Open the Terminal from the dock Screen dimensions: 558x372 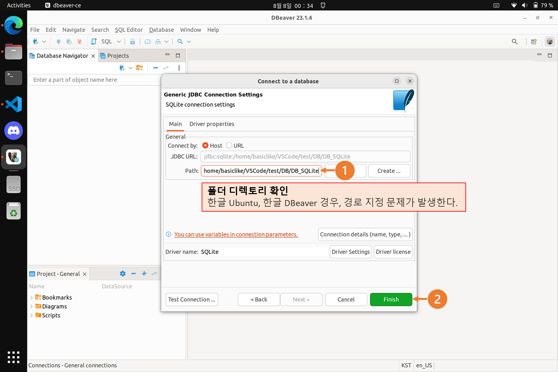click(14, 78)
